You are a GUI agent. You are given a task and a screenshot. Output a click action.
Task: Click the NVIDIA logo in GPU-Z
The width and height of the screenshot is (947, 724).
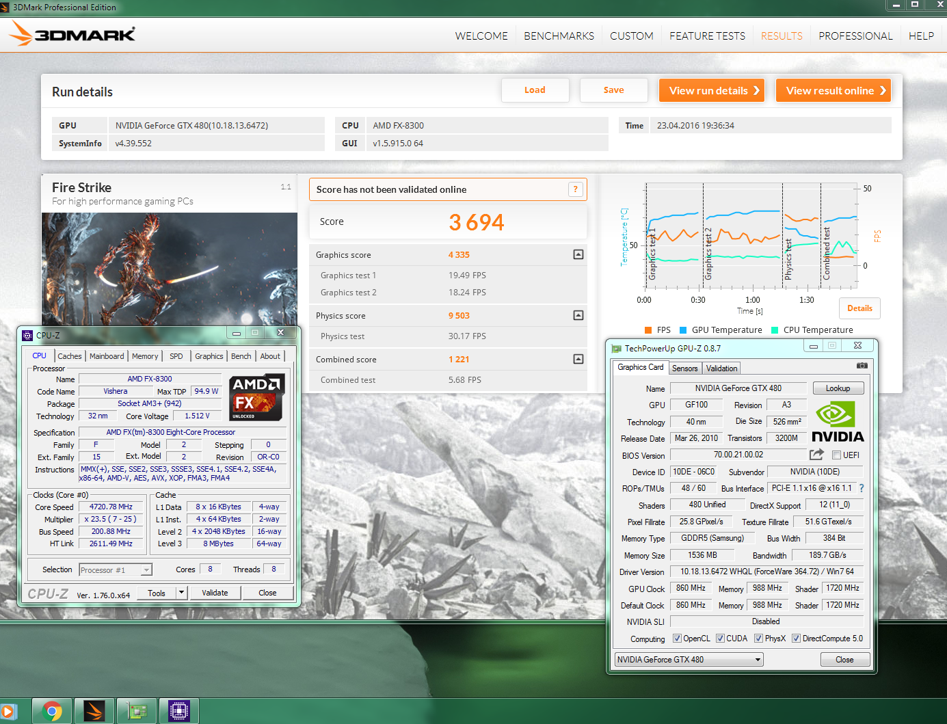click(x=838, y=422)
